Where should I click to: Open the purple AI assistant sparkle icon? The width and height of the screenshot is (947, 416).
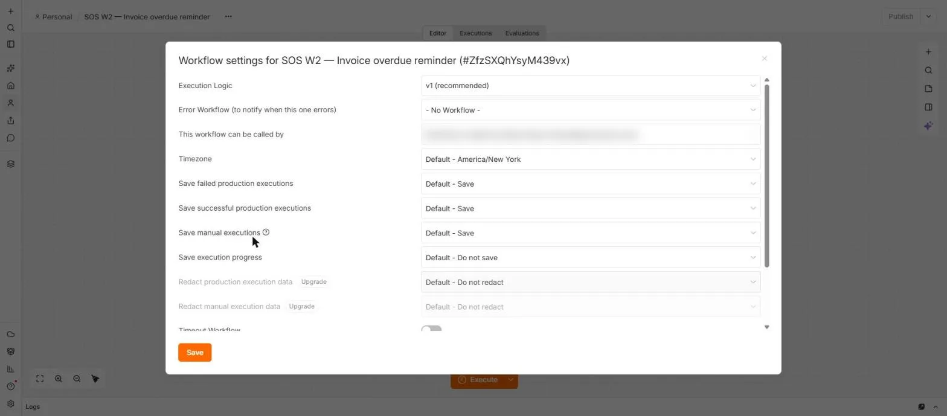928,126
